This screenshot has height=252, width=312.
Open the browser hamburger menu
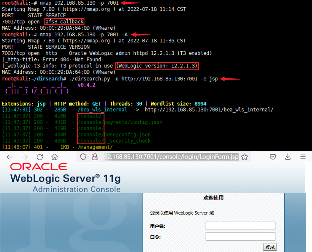pyautogui.click(x=303, y=157)
